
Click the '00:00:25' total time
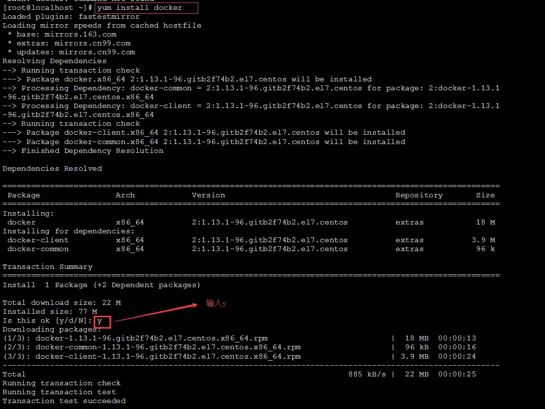click(457, 374)
